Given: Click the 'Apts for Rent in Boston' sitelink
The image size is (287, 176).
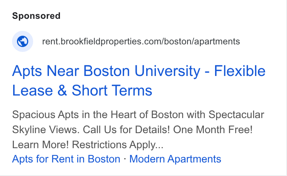Looking at the screenshot, I should click(x=66, y=159).
